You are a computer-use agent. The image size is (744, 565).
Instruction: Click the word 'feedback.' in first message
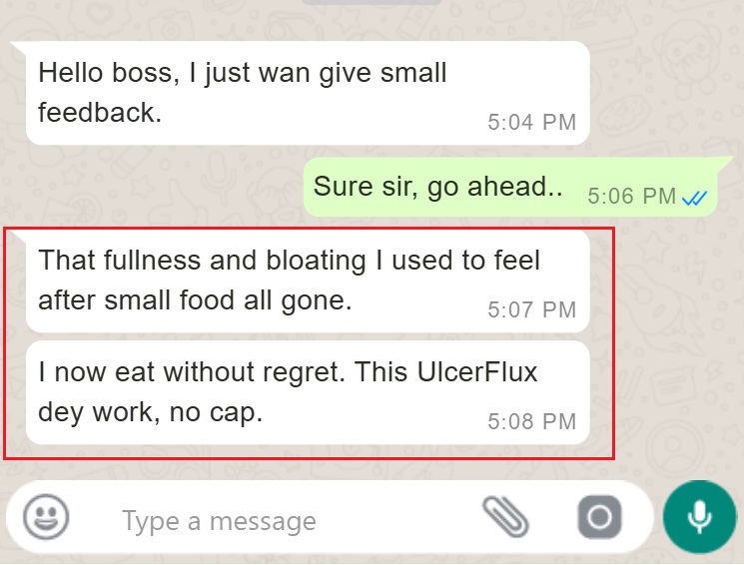click(100, 113)
